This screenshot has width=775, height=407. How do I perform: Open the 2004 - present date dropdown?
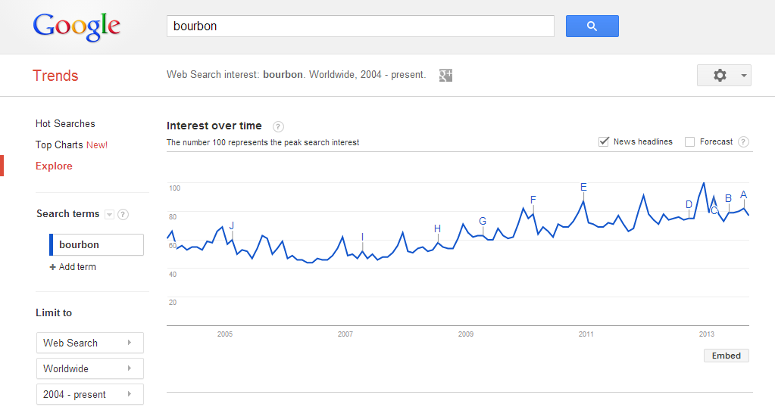[90, 394]
